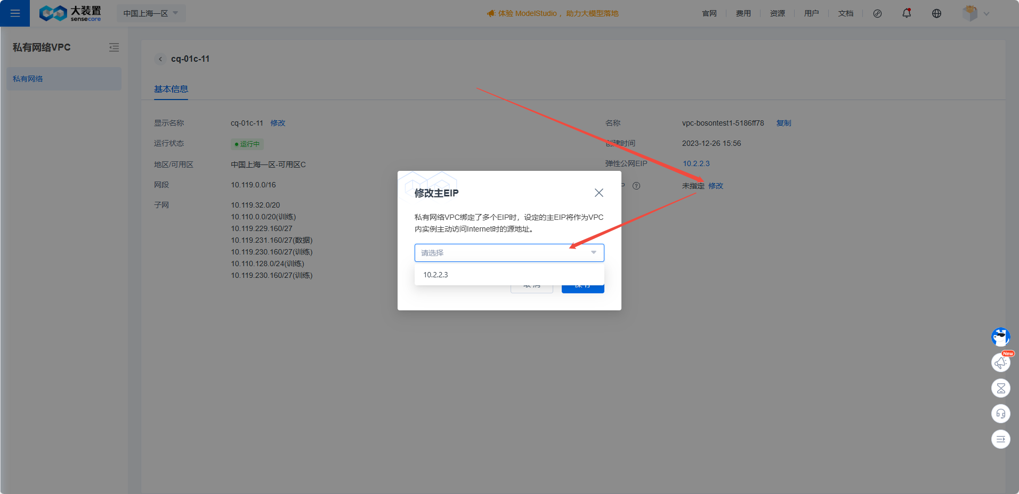Switch to the 基本信息 tab
Viewport: 1019px width, 494px height.
tap(171, 89)
